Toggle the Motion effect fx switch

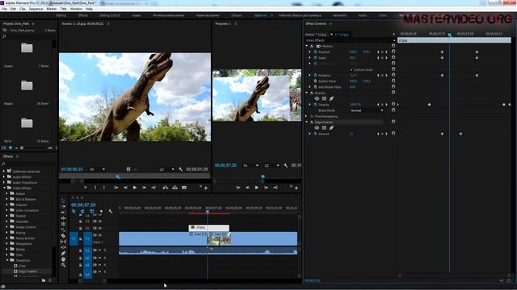click(312, 47)
